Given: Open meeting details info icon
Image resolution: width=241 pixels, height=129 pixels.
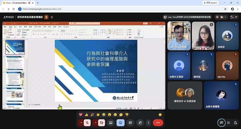Looking at the screenshot, I should pos(52,17).
